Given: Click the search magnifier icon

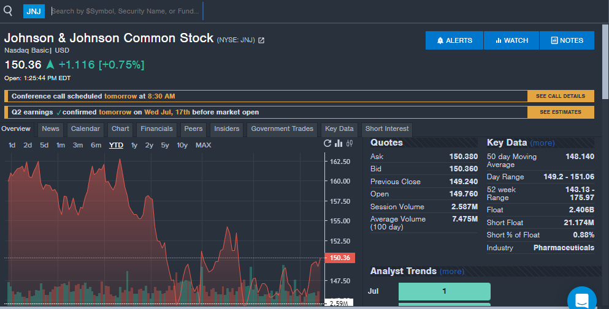Looking at the screenshot, I should point(8,11).
